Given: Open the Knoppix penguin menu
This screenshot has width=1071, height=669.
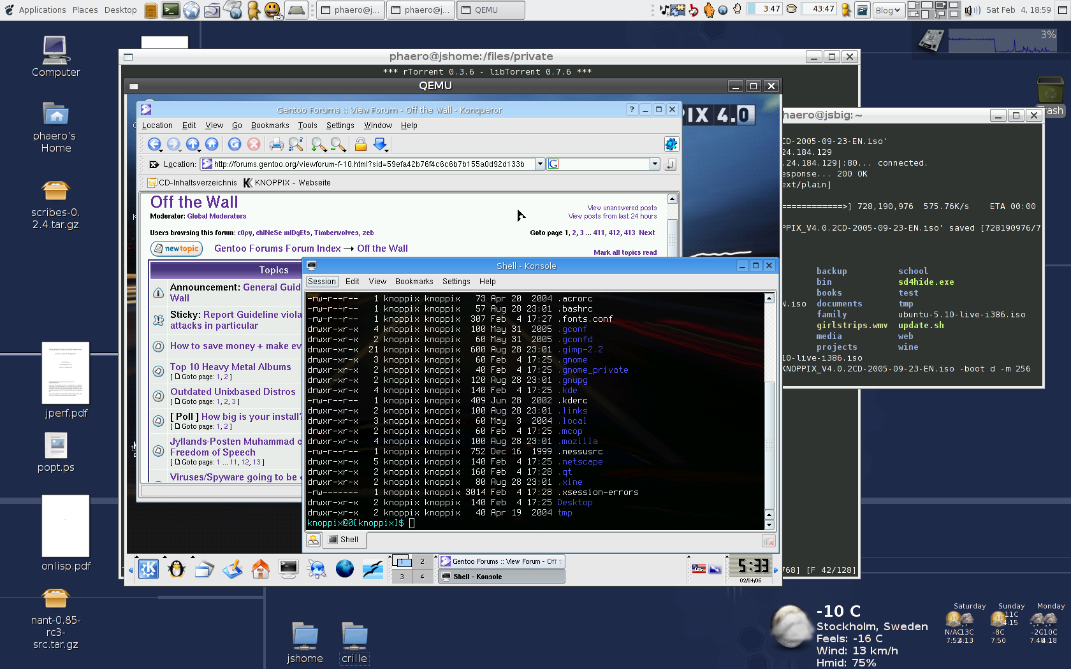Looking at the screenshot, I should pos(177,569).
